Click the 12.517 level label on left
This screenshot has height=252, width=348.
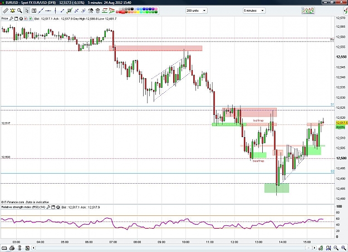click(x=6, y=123)
